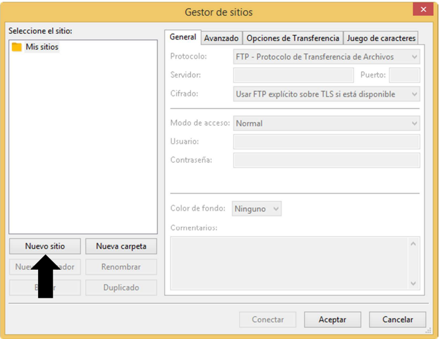Confirm with the Aceptar button
Image resolution: width=439 pixels, height=339 pixels.
[x=332, y=320]
